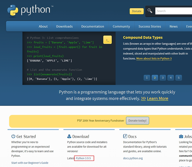Focus the Search input field
Screen dimensions: 192x167
click(174, 11)
